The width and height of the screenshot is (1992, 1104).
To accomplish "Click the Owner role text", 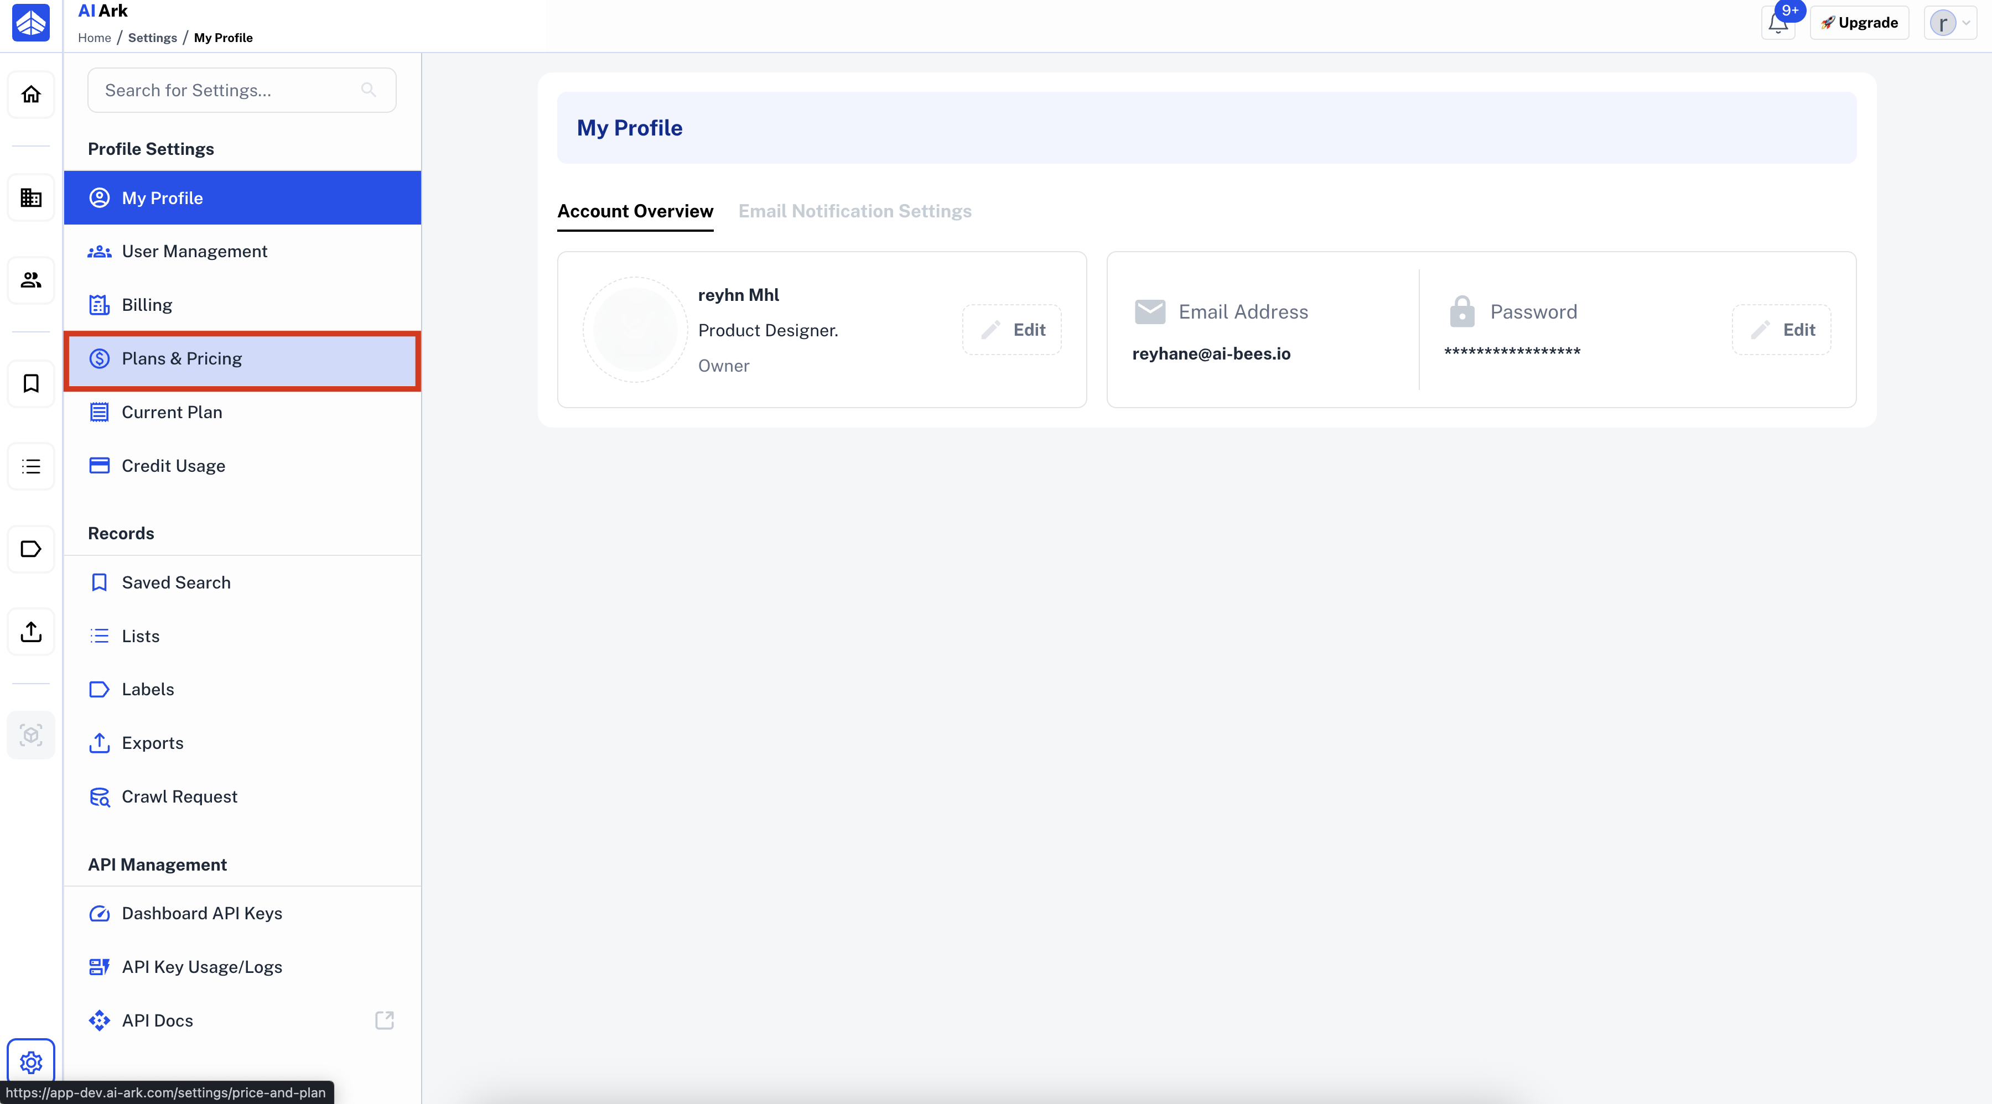I will 724,366.
